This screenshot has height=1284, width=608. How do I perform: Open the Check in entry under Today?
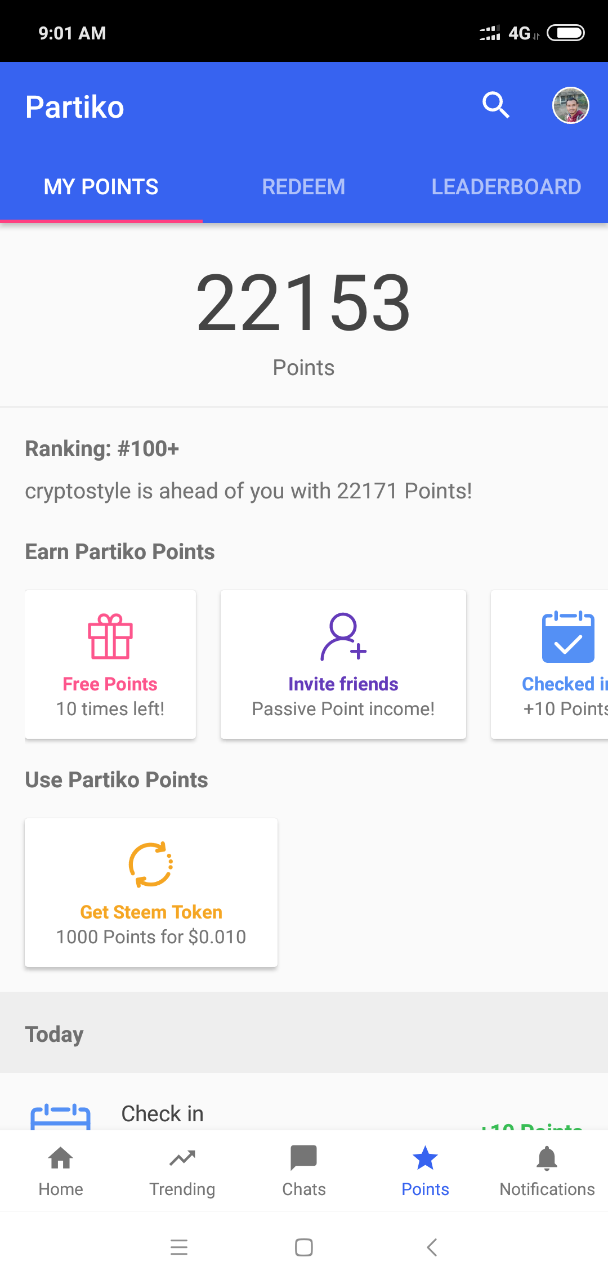tap(163, 1114)
